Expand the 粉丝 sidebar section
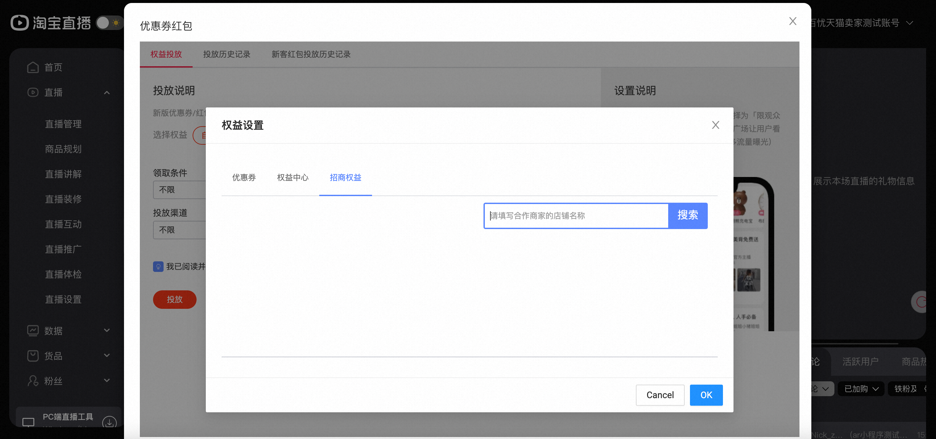Viewport: 936px width, 439px height. tap(107, 381)
